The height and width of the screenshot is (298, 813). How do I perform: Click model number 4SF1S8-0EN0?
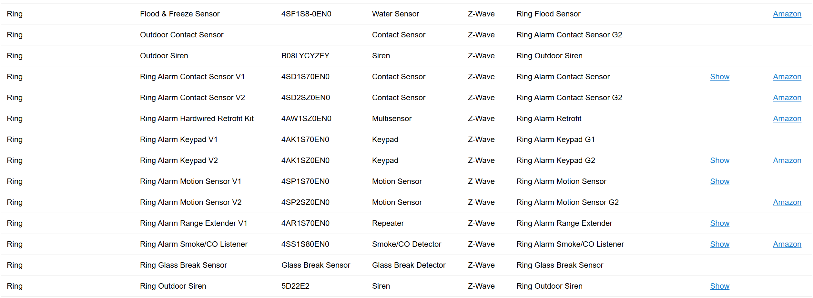pos(306,14)
